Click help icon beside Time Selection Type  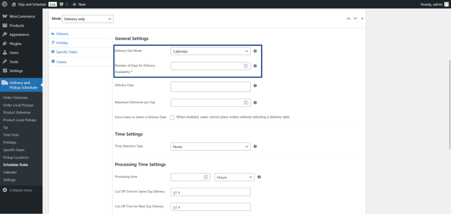tap(255, 146)
